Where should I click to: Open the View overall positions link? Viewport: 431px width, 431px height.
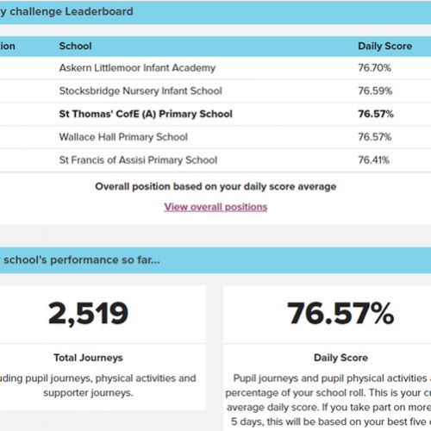coord(215,207)
